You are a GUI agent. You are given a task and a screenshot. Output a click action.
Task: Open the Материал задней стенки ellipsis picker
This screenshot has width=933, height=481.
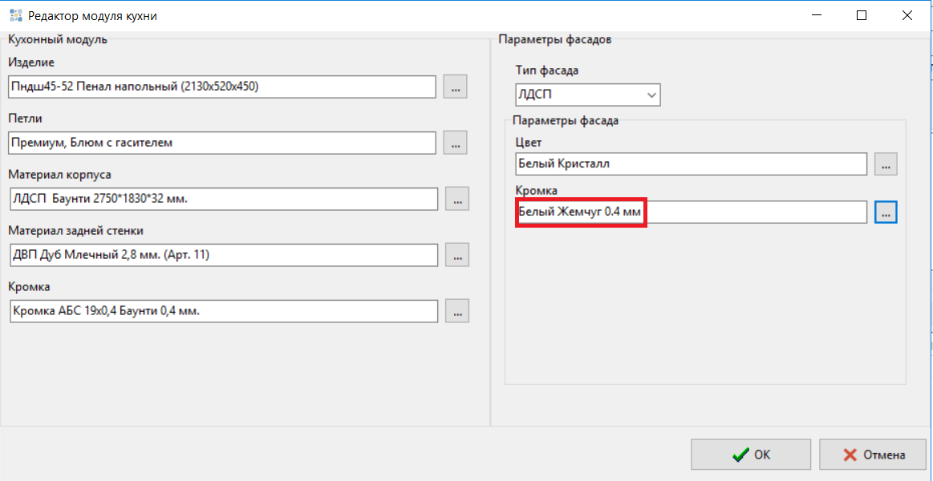tap(456, 255)
